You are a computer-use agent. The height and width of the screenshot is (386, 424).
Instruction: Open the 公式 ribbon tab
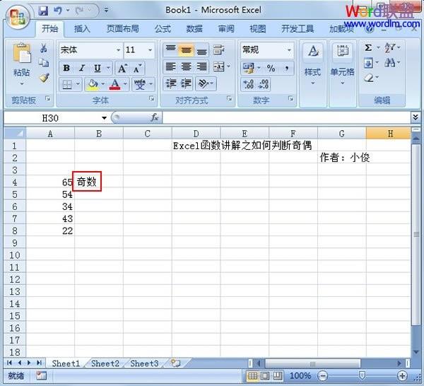(x=163, y=29)
